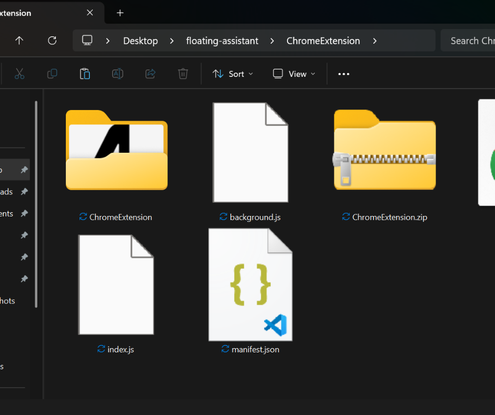Click the sidebar scrollbar
495x415 pixels.
pyautogui.click(x=36, y=200)
